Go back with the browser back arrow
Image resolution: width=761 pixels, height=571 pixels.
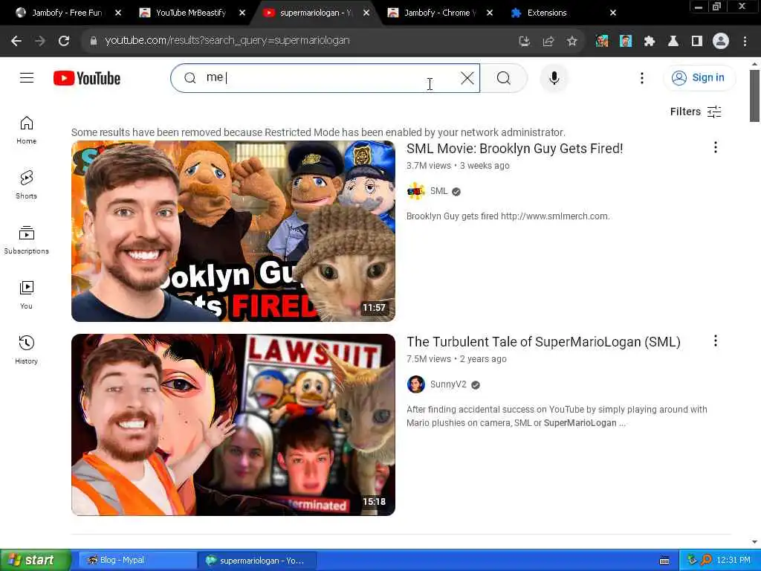[16, 41]
